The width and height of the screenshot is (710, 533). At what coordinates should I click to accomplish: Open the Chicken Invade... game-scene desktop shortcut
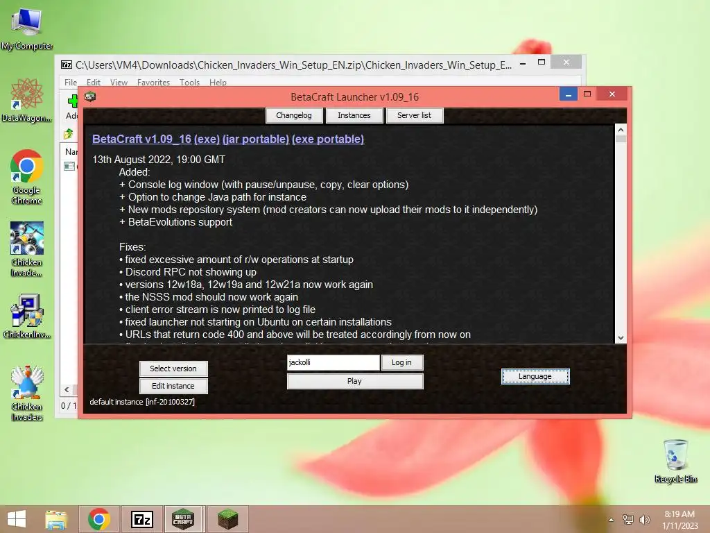click(26, 249)
